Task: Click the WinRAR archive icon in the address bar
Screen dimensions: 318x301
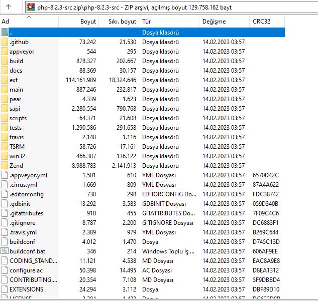Action: click(31, 8)
